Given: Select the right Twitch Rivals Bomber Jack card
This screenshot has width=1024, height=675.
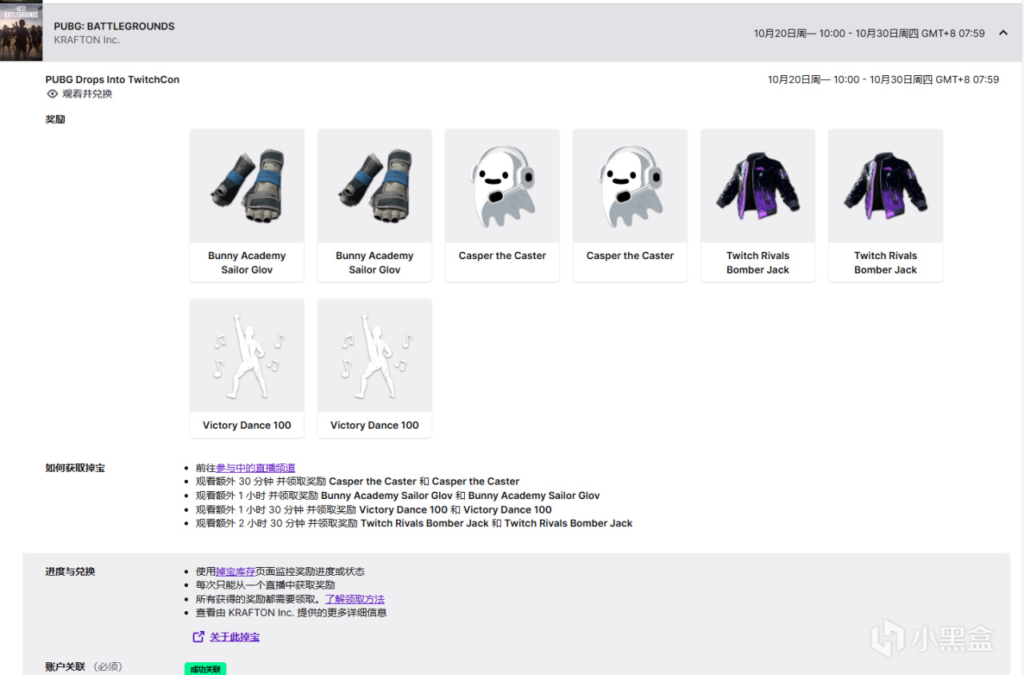Looking at the screenshot, I should pos(886,206).
